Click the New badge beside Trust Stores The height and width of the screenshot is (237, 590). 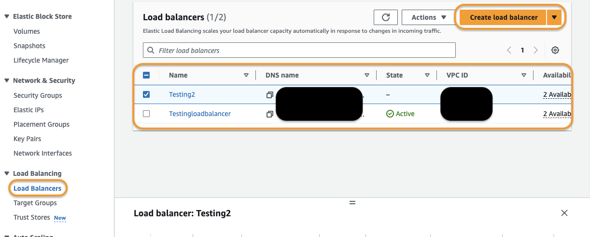click(x=60, y=218)
